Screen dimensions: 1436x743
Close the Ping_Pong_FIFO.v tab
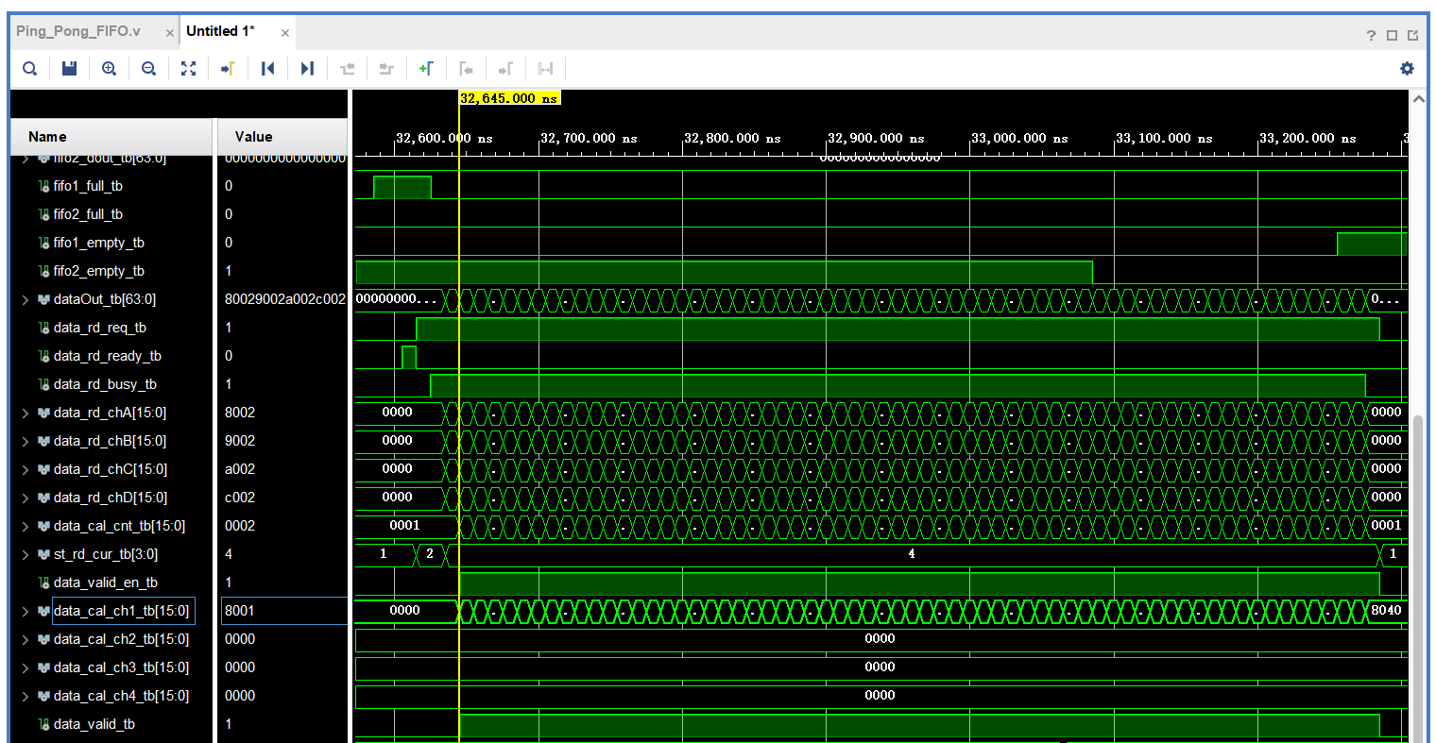170,33
